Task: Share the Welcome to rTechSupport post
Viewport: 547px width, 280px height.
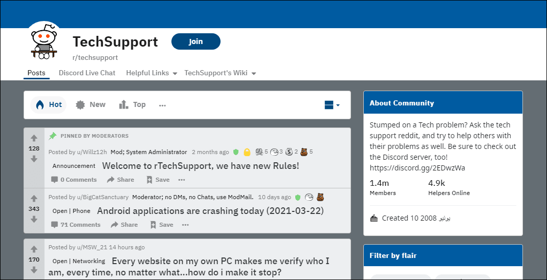Action: click(120, 180)
